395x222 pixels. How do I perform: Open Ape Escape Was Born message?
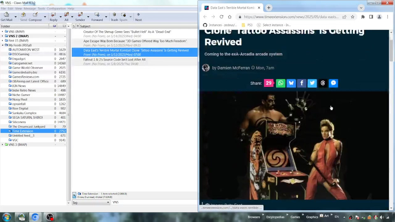pos(135,43)
